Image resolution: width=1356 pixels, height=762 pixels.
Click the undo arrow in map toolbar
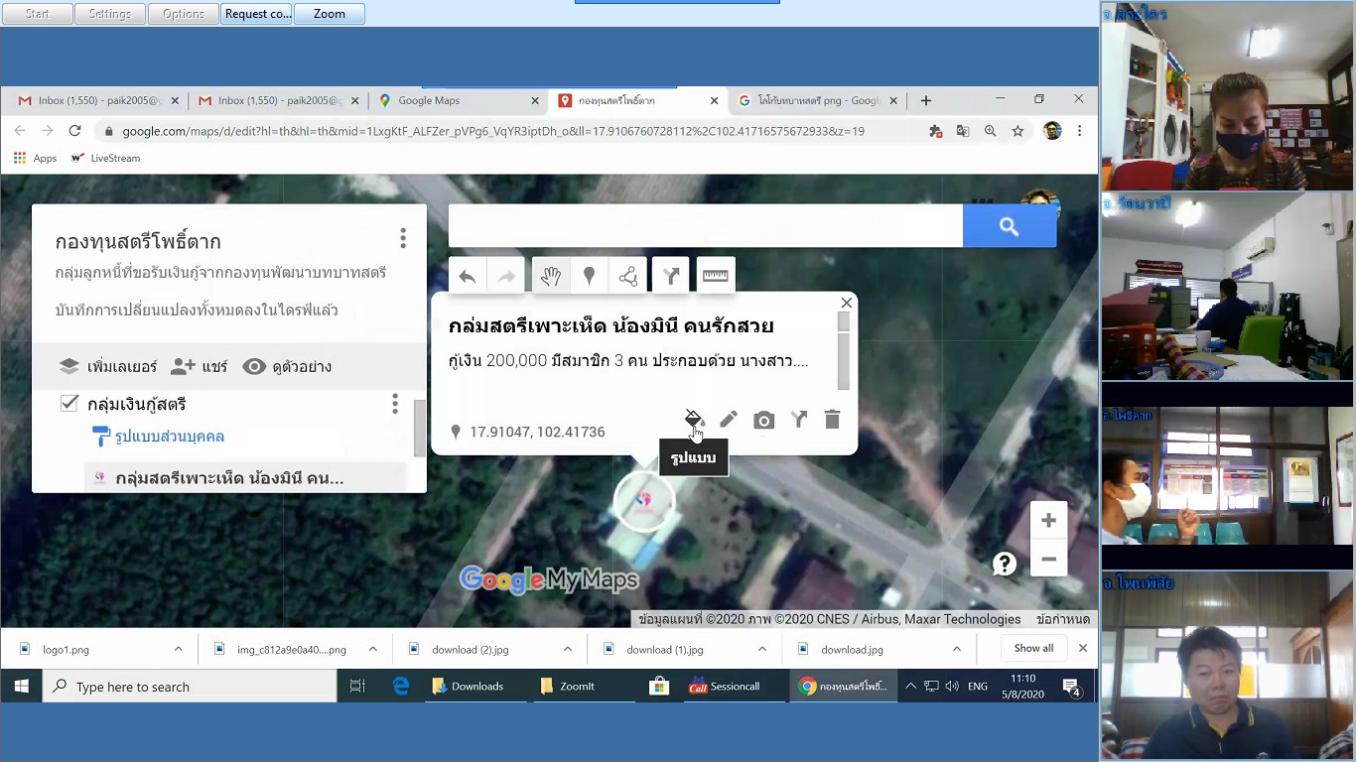tap(468, 277)
